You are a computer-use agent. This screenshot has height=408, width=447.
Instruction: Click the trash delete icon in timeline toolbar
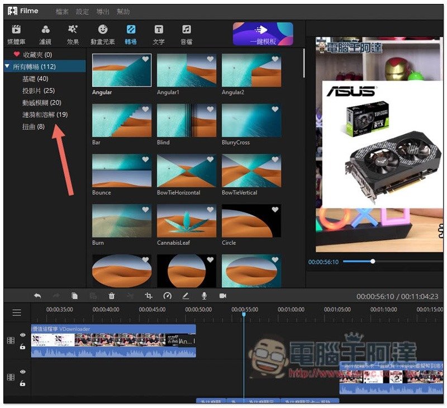point(112,296)
